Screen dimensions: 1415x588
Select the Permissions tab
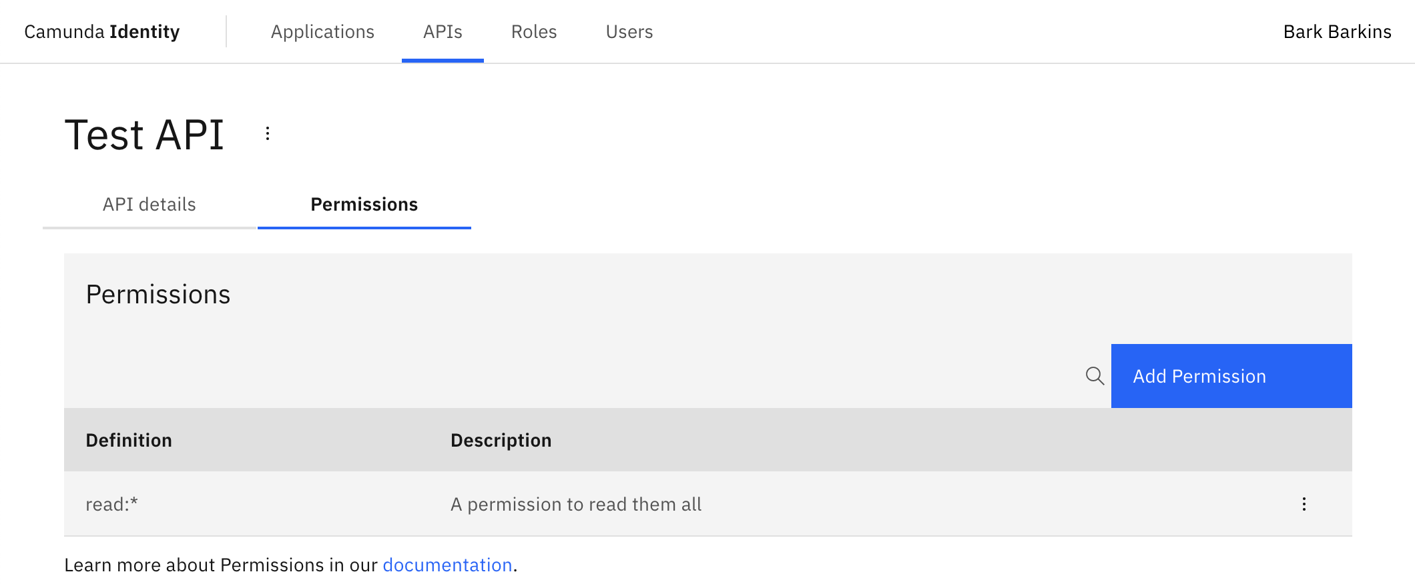coord(364,205)
